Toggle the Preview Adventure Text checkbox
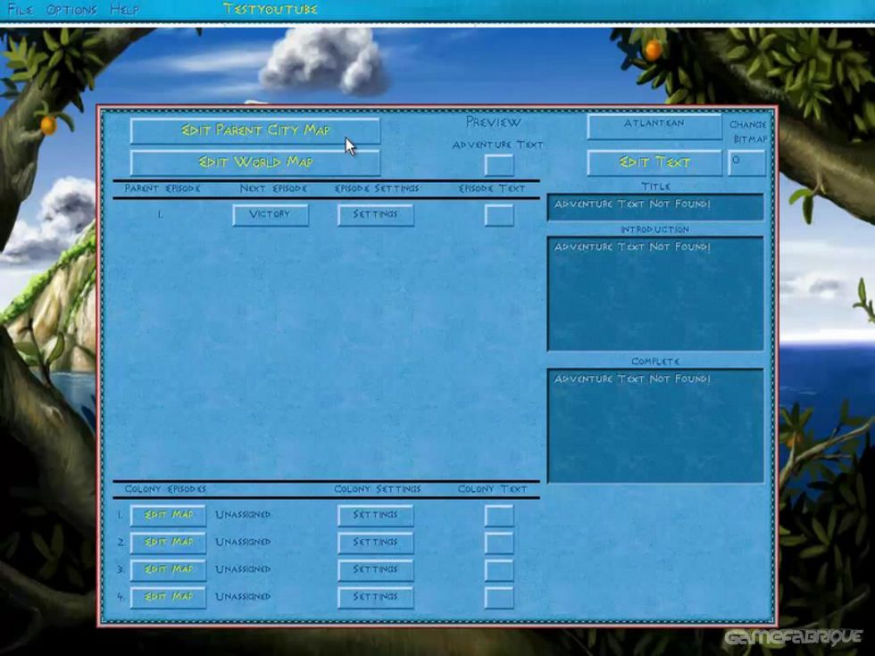The height and width of the screenshot is (656, 875). click(499, 165)
